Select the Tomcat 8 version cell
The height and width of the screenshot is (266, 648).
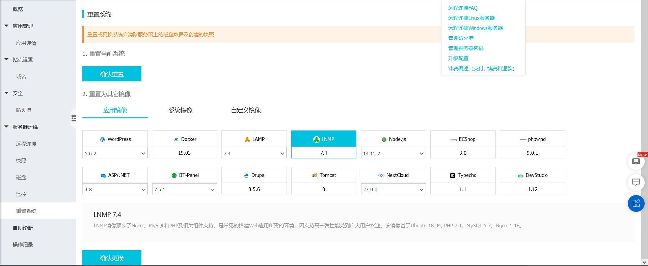coord(324,189)
